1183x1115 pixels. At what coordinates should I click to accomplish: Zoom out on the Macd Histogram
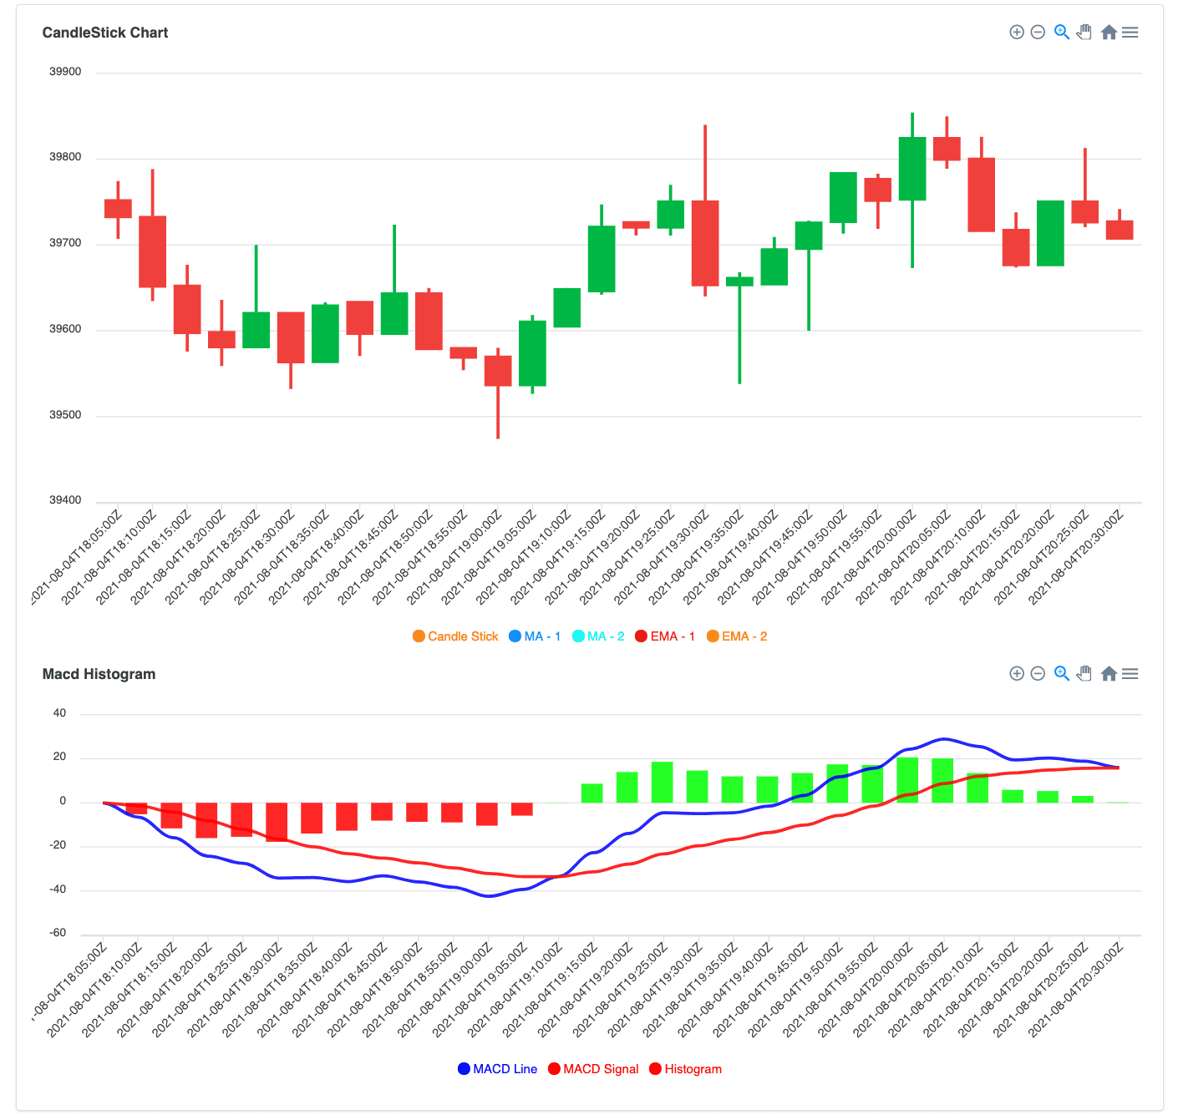pos(1038,674)
